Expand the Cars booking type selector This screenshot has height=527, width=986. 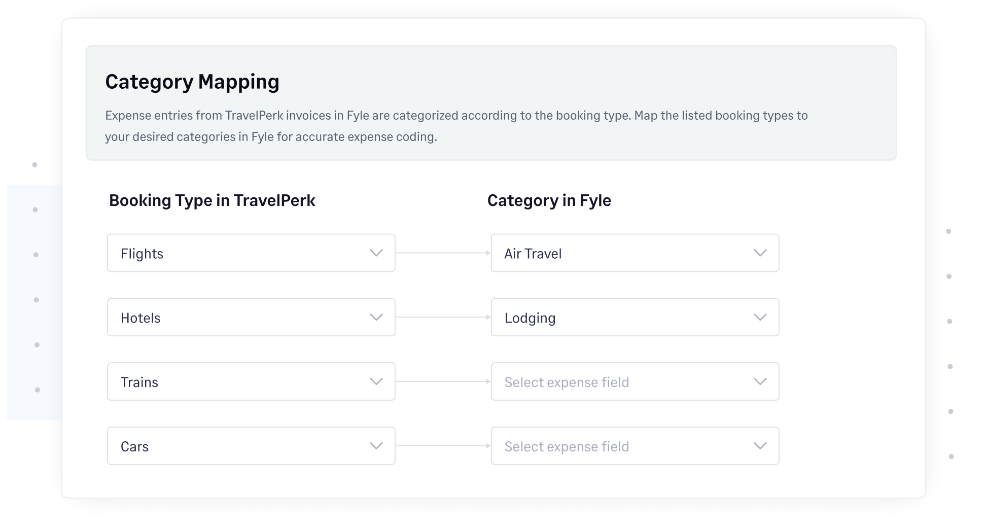click(x=251, y=446)
